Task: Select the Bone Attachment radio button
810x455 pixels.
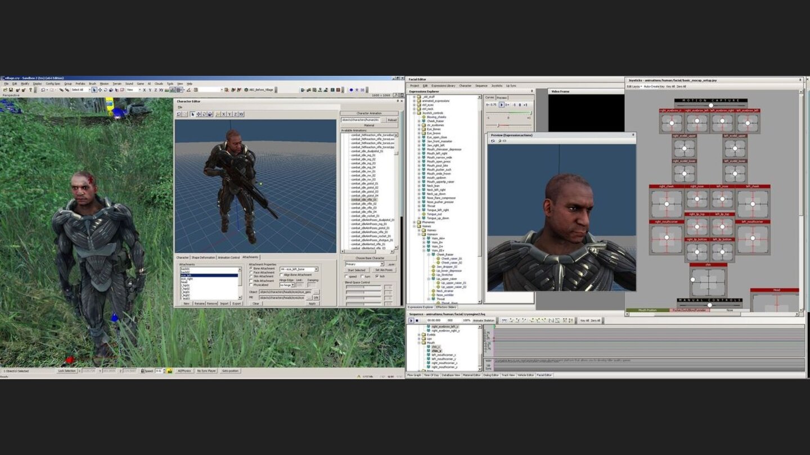Action: tap(251, 269)
